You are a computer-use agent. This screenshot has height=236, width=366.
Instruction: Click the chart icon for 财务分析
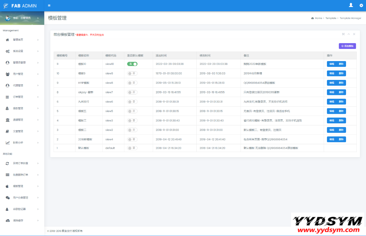pyautogui.click(x=8, y=143)
